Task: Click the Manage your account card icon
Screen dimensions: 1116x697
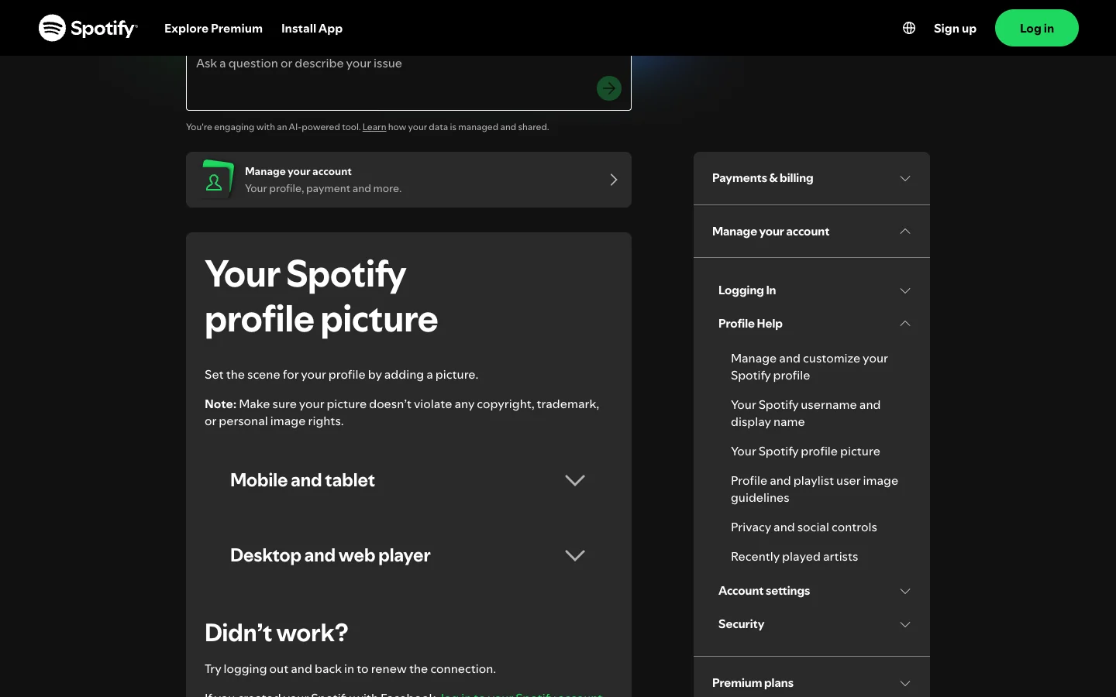Action: pyautogui.click(x=216, y=179)
